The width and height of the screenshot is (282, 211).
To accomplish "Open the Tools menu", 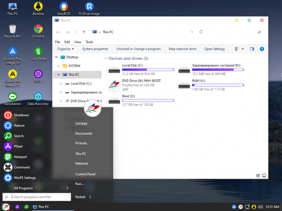I will [x=89, y=42].
